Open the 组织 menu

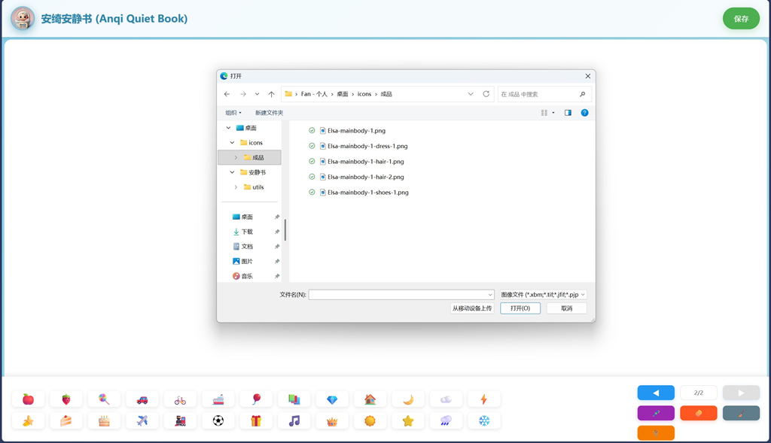tap(233, 113)
